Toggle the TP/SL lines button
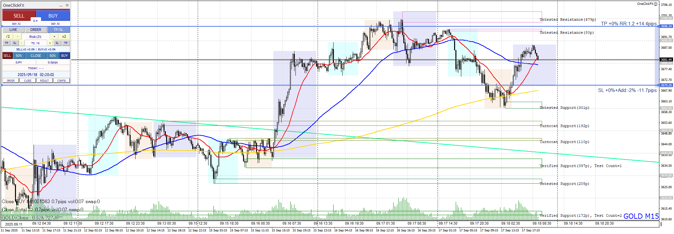 [59, 30]
